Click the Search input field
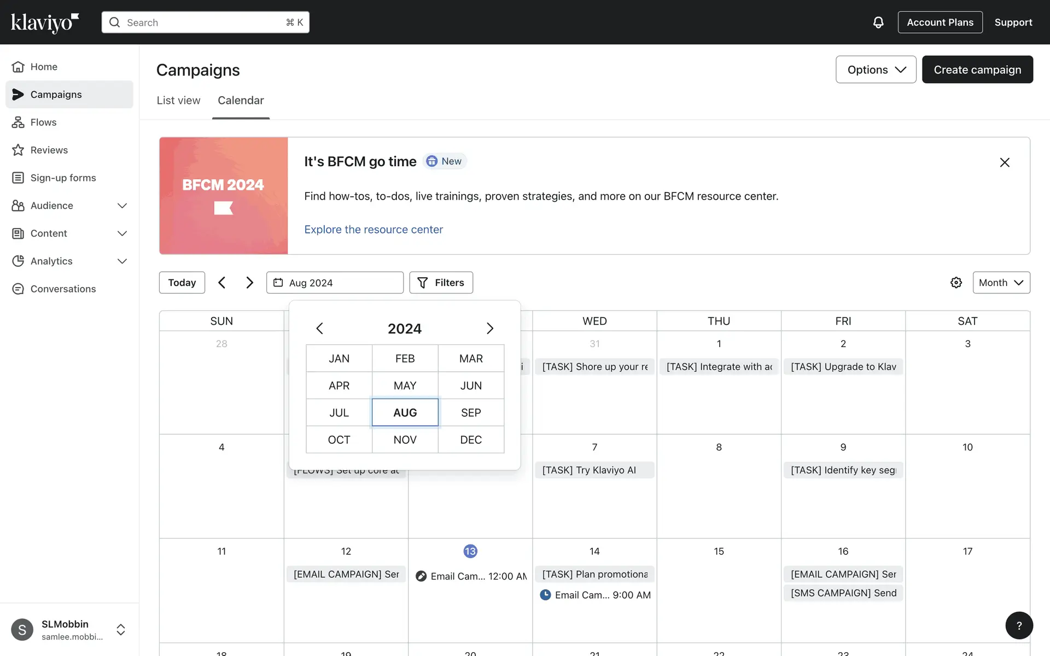This screenshot has height=656, width=1050. (x=205, y=22)
